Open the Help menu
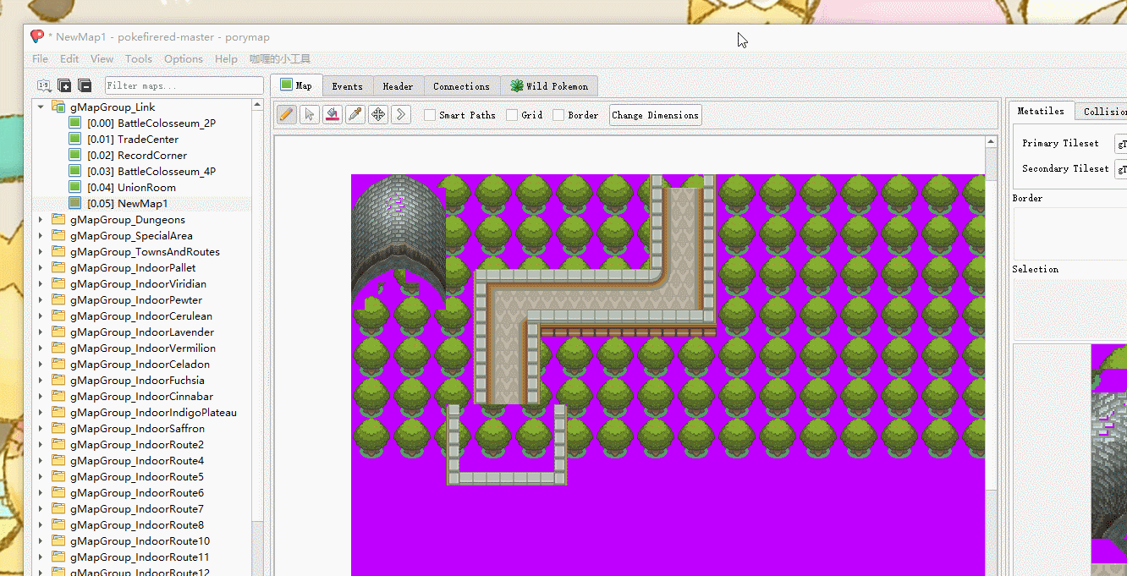This screenshot has width=1127, height=576. (226, 59)
